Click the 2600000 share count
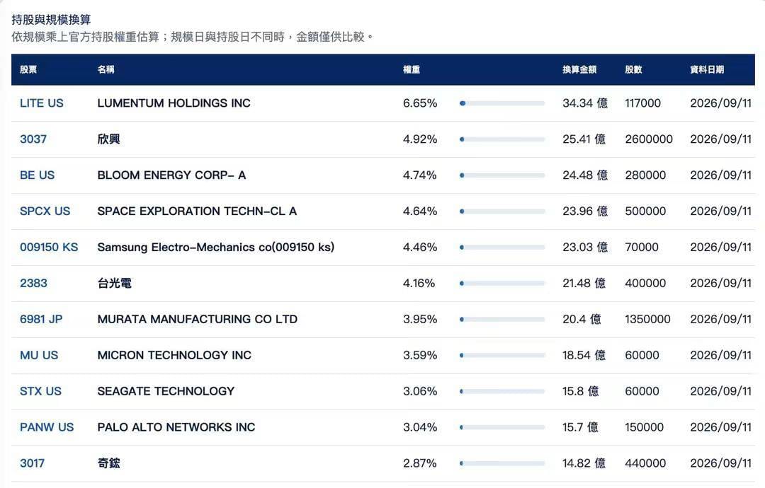The image size is (765, 488). tap(649, 139)
